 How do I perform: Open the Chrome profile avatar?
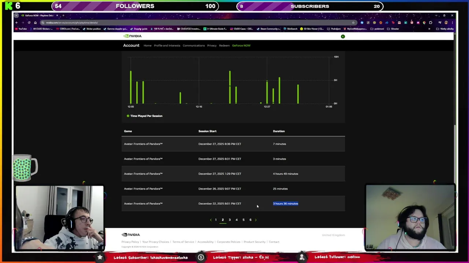446,23
